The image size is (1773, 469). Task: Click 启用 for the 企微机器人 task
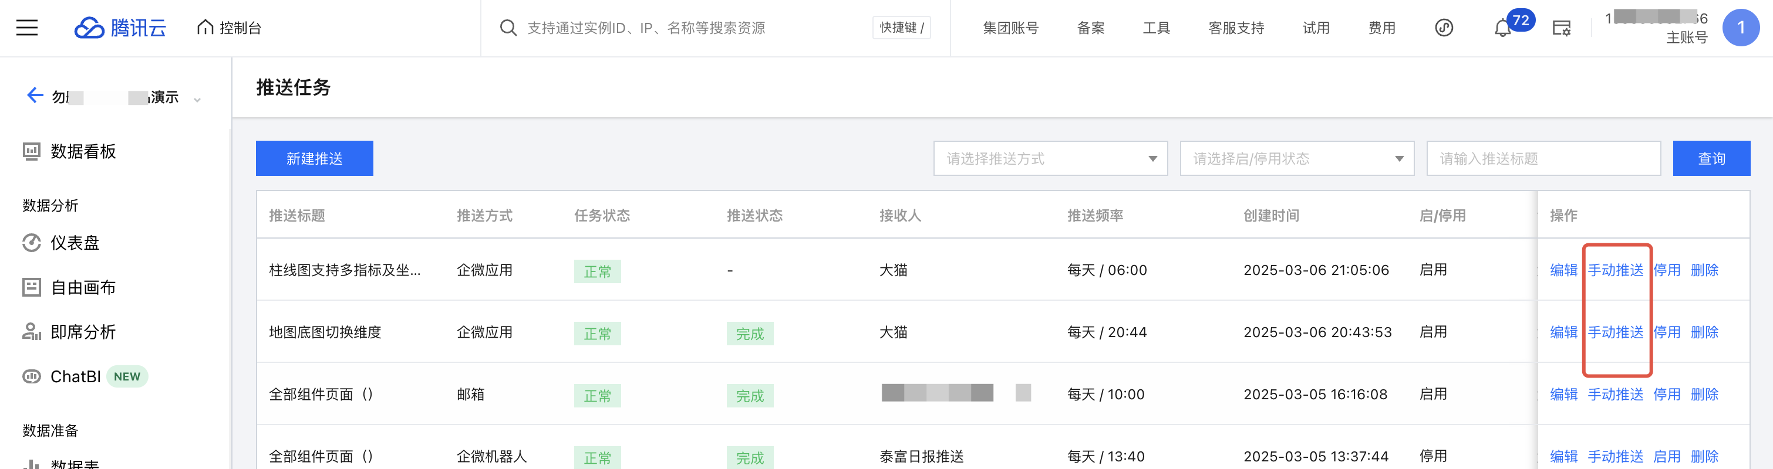pos(1666,457)
